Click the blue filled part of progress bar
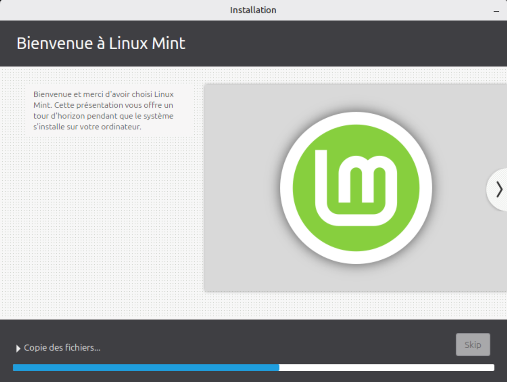Image resolution: width=507 pixels, height=382 pixels. point(146,368)
